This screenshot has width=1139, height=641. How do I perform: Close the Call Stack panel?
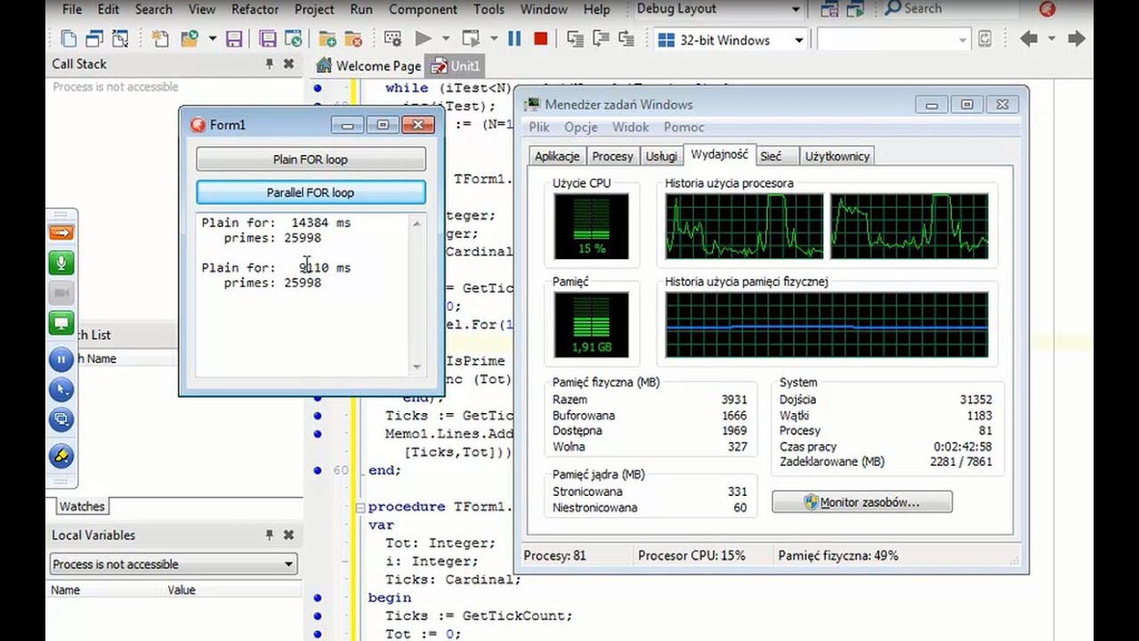288,64
